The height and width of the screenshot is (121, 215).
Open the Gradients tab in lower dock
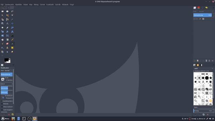(201, 65)
